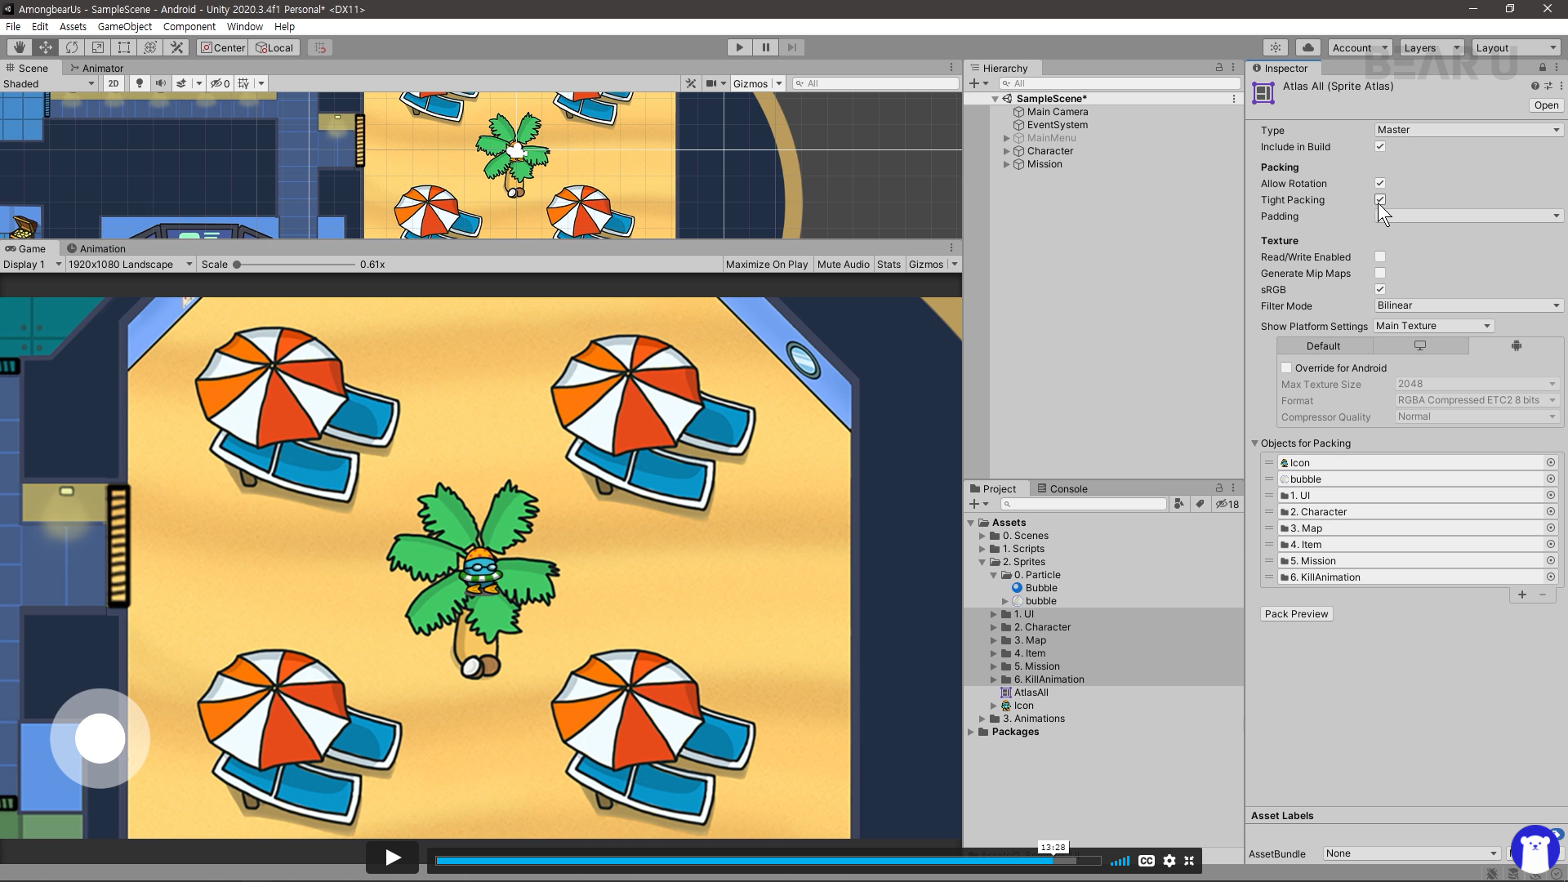1568x882 pixels.
Task: Open the custom editor tools icon
Action: coord(176,47)
